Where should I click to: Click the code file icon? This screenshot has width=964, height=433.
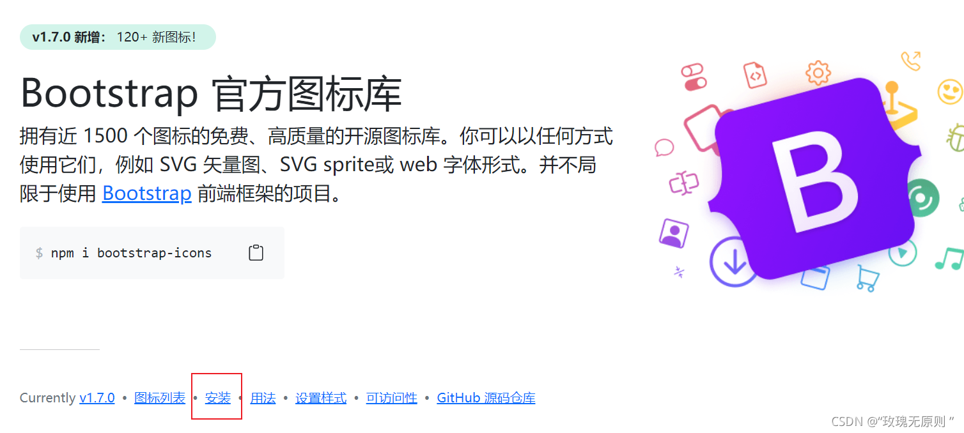(x=755, y=75)
